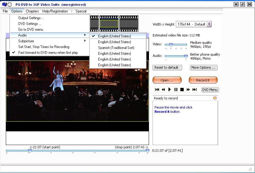Image resolution: width=255 pixels, height=173 pixels.
Task: Click the app logo icon in title bar
Action: tap(4, 4)
